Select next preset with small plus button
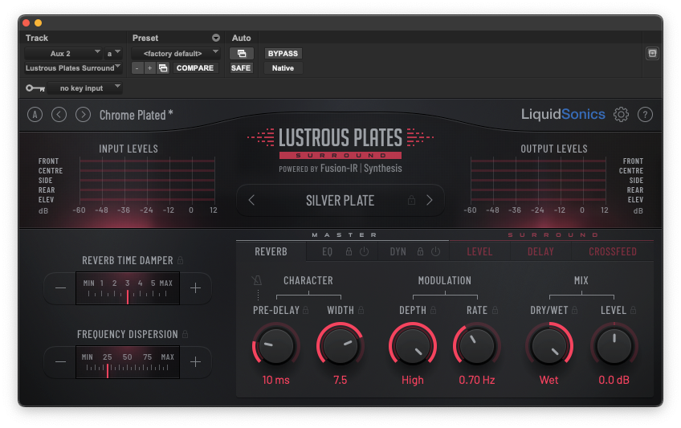 [x=150, y=68]
